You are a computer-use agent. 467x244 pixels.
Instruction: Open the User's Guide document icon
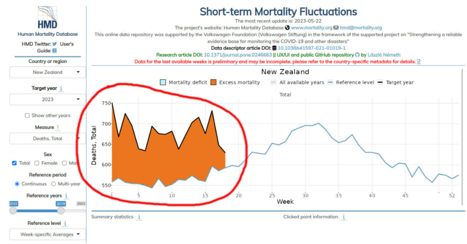point(54,51)
